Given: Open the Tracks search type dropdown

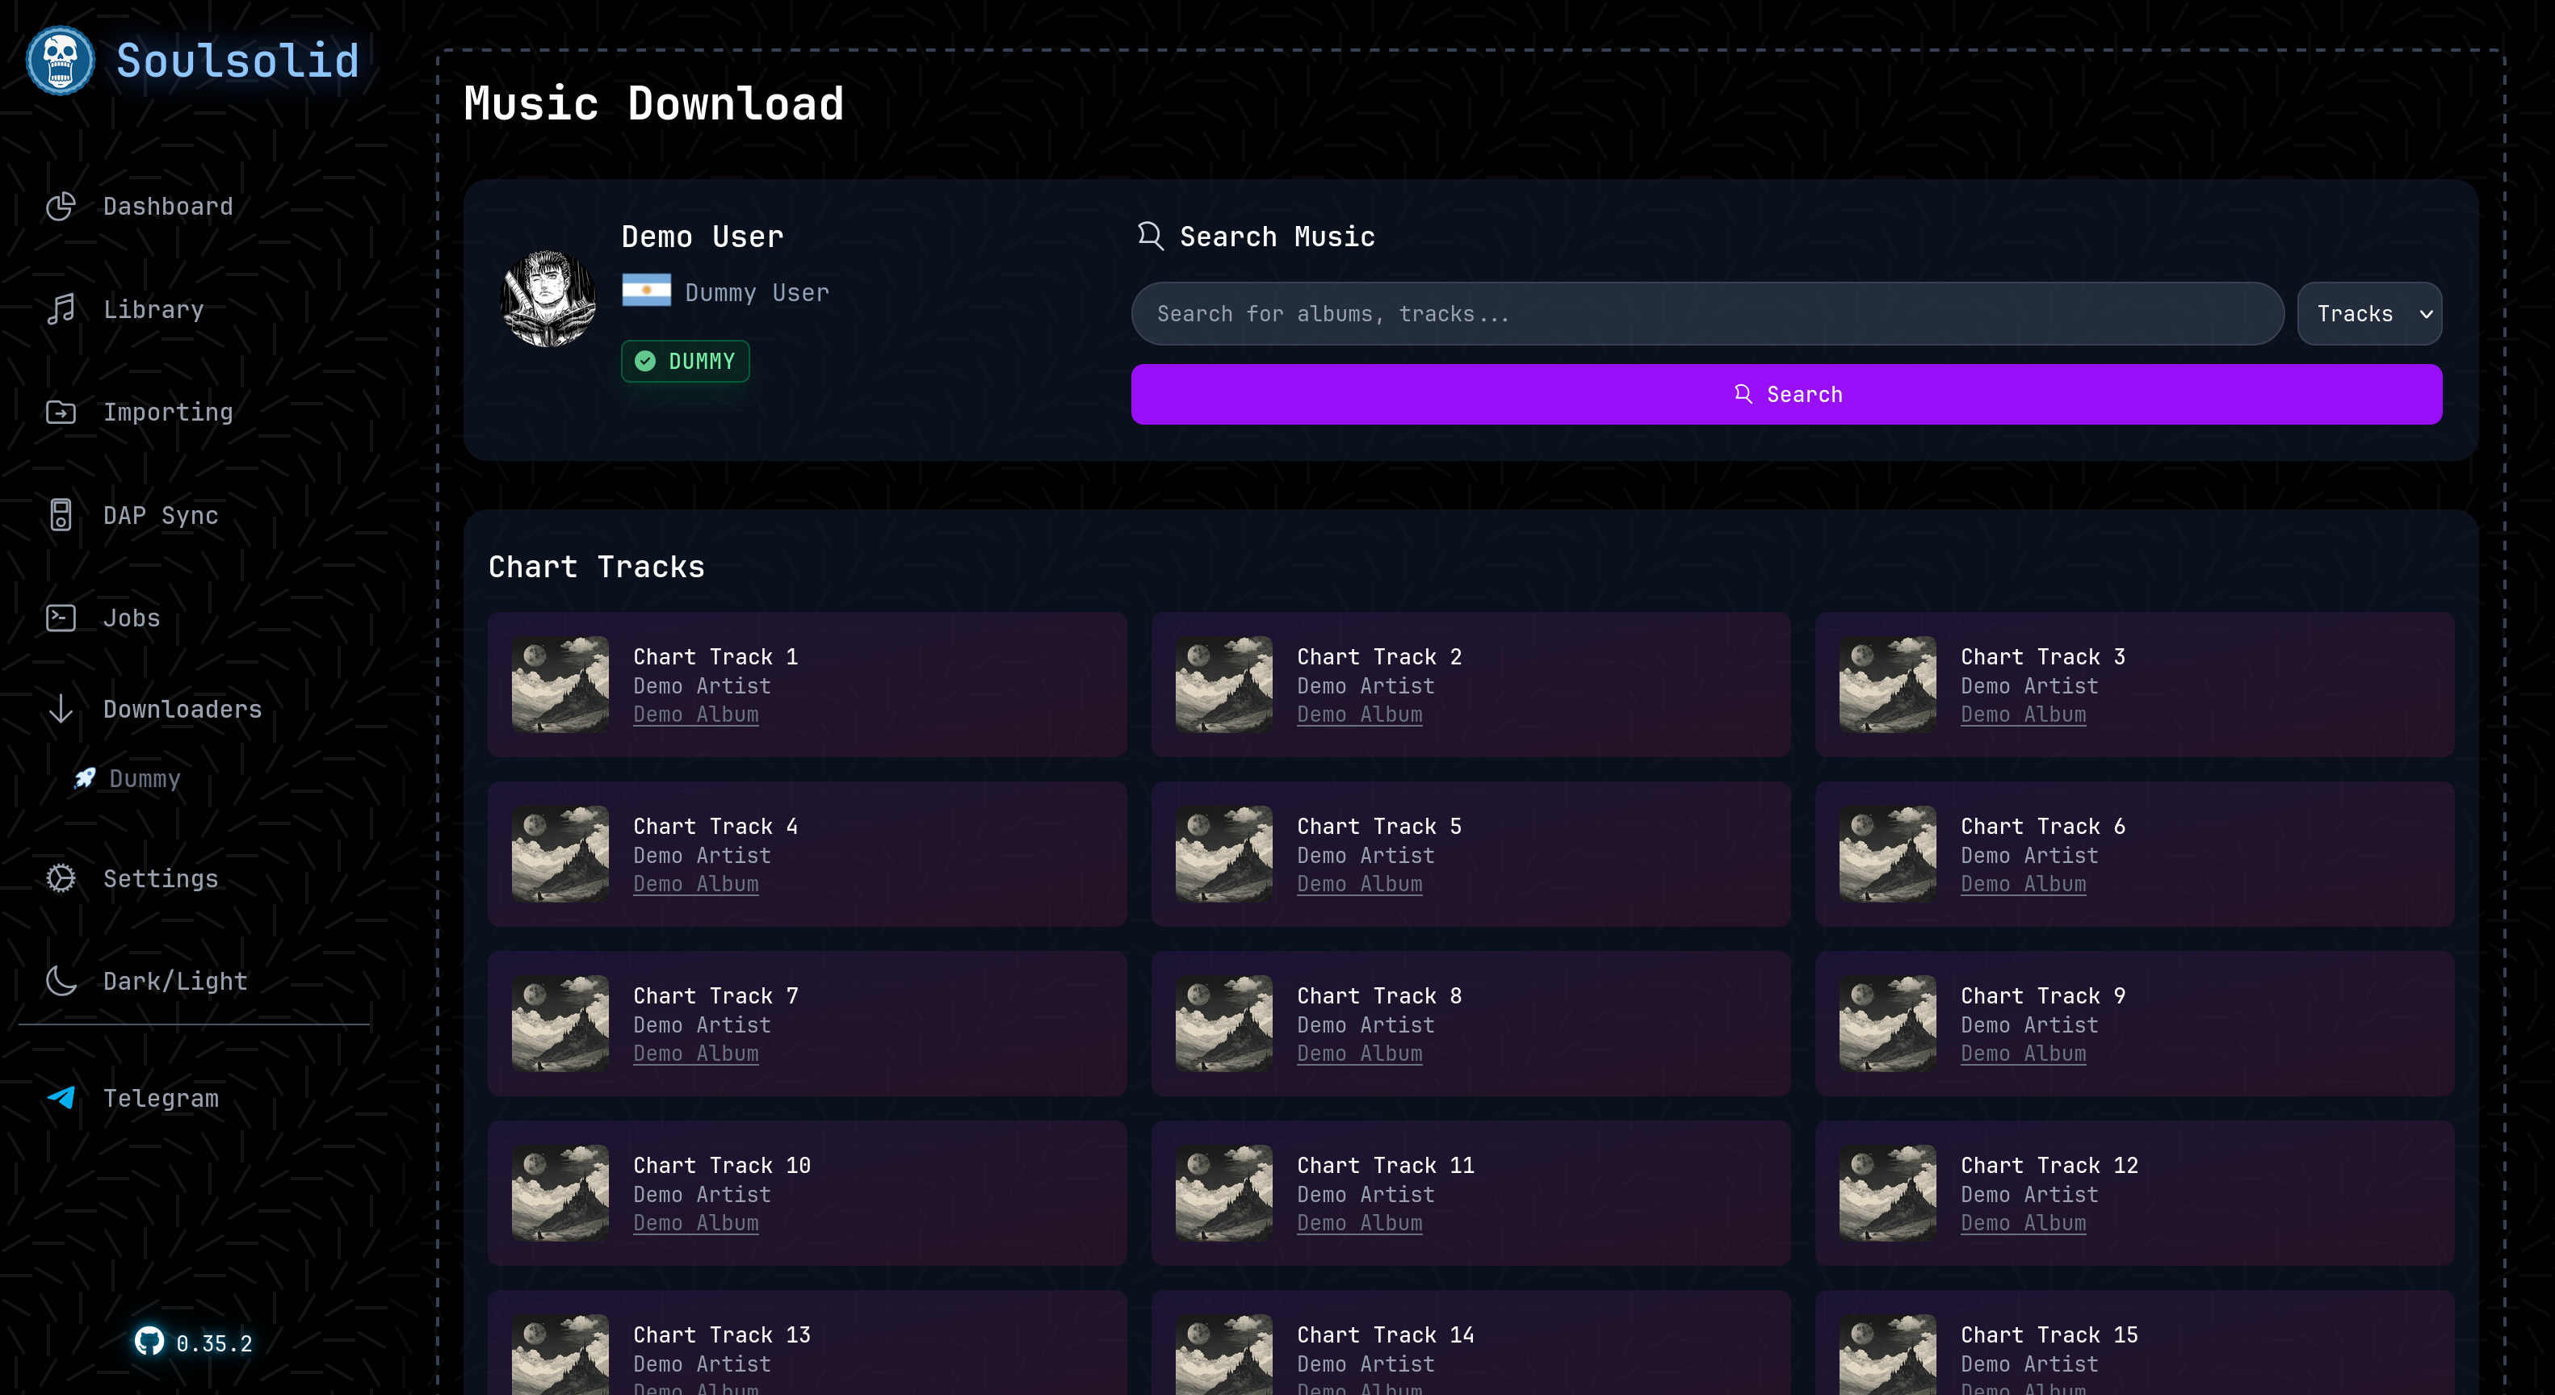Looking at the screenshot, I should point(2368,313).
